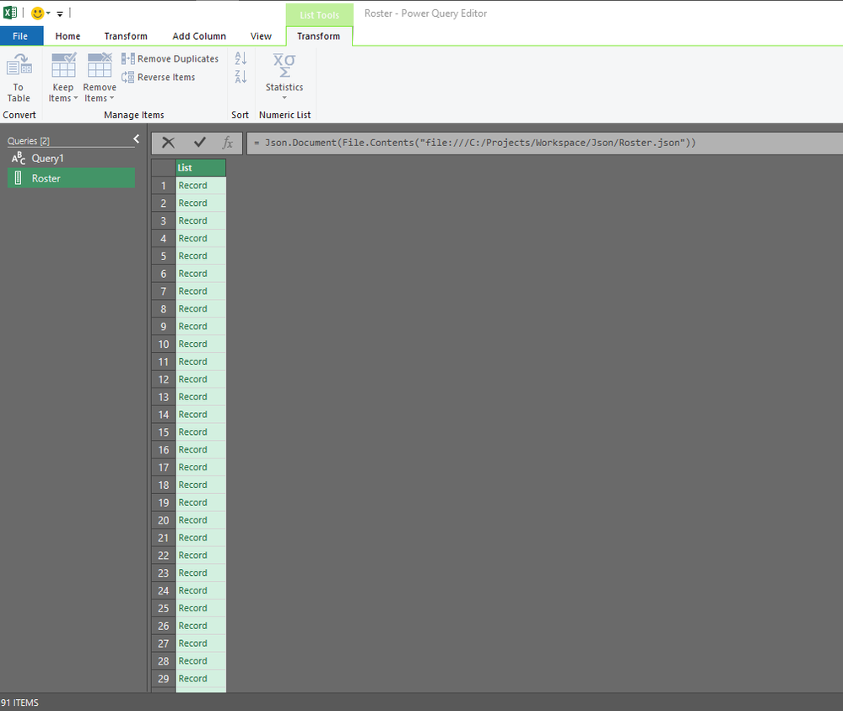This screenshot has height=711, width=843.
Task: Click the Excel icon in title bar
Action: (9, 12)
